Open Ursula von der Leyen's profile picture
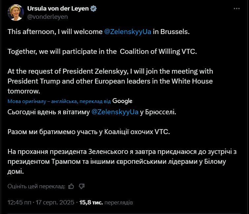The width and height of the screenshot is (249, 214). click(15, 13)
